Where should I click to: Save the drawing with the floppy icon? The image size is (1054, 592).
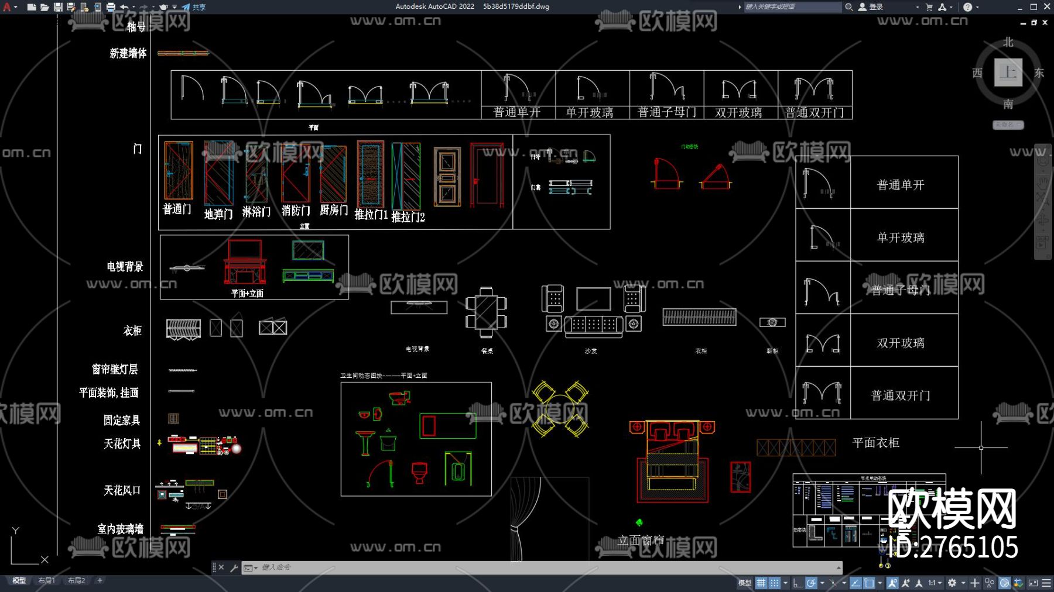point(58,7)
